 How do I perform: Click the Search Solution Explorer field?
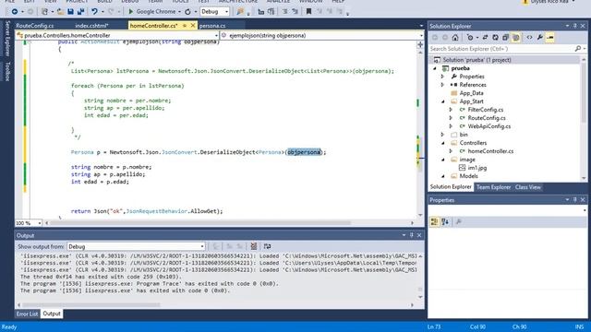tap(501, 49)
